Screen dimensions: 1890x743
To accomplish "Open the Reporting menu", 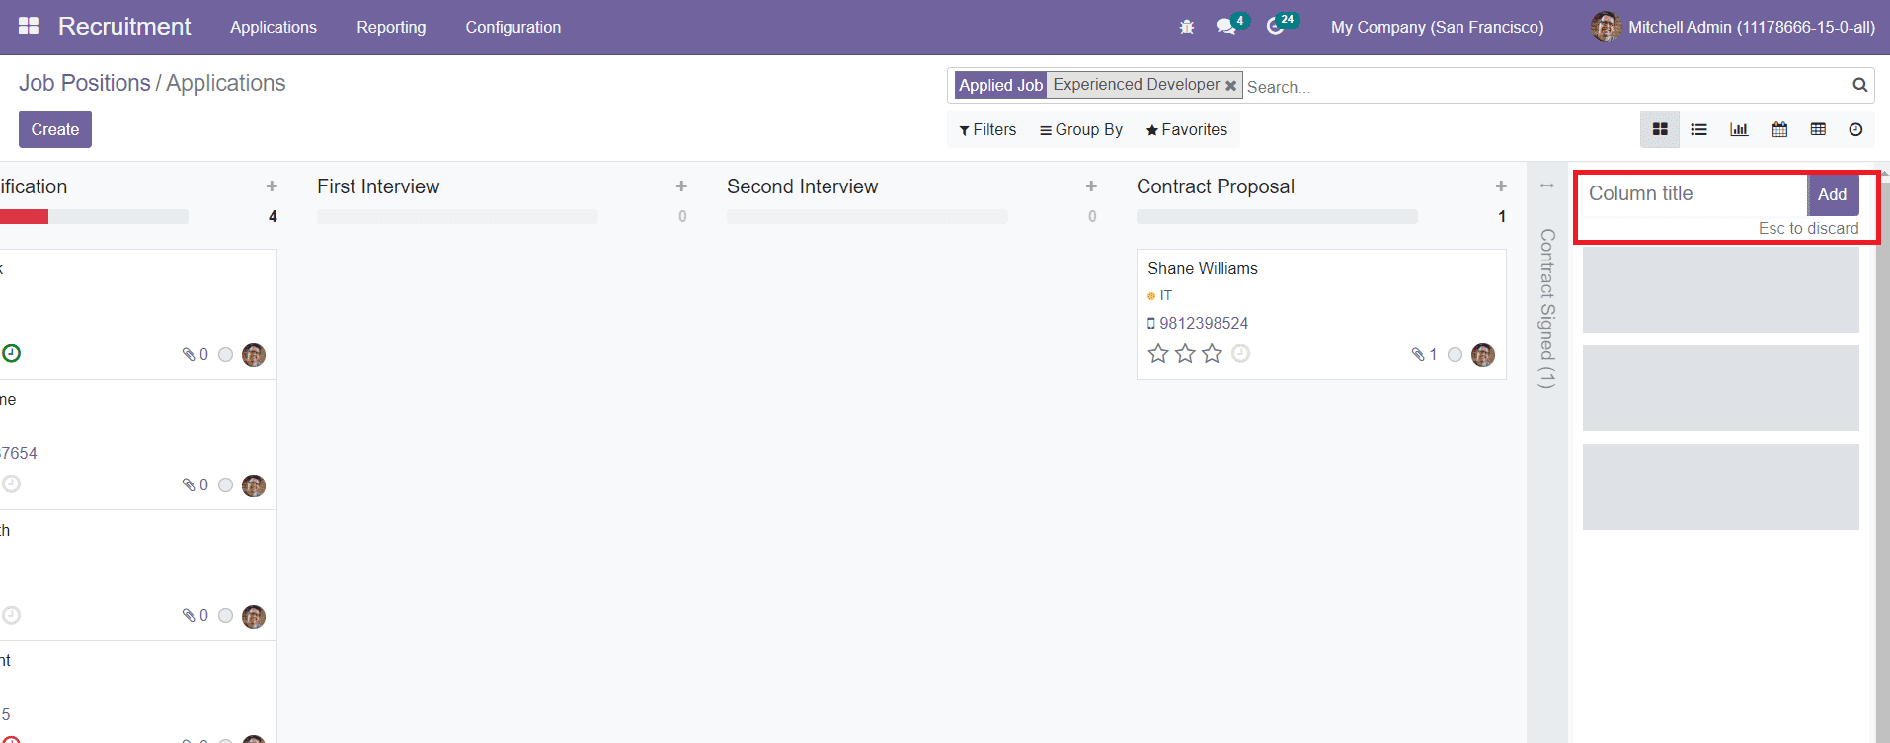I will 391,27.
